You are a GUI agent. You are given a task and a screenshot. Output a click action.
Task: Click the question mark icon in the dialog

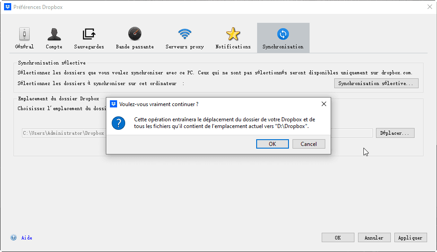click(x=118, y=123)
